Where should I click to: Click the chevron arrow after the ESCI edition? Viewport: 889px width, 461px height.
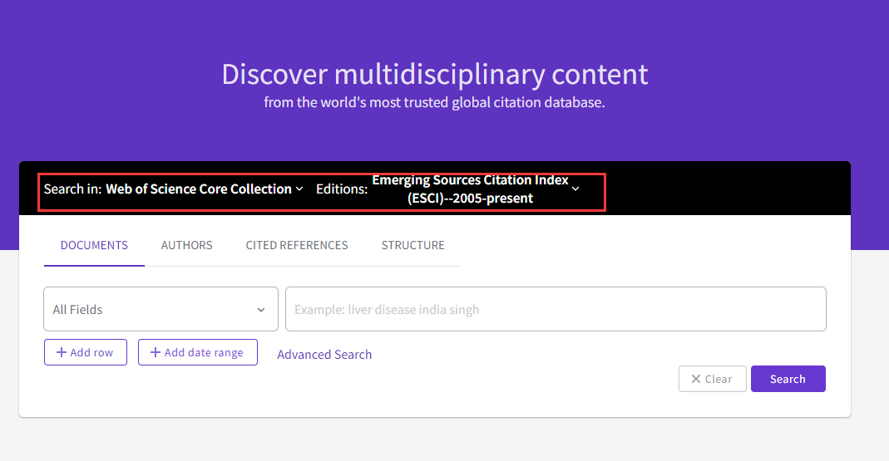575,189
